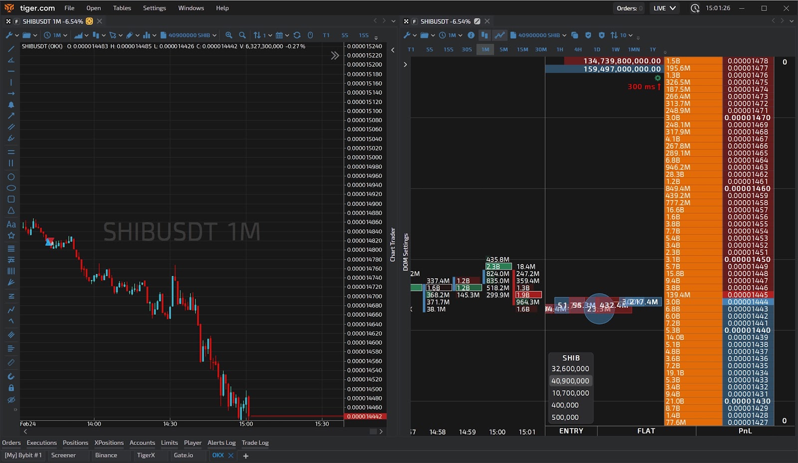Collapse the Chart Trader panel arrow
The image size is (798, 463).
[x=393, y=50]
